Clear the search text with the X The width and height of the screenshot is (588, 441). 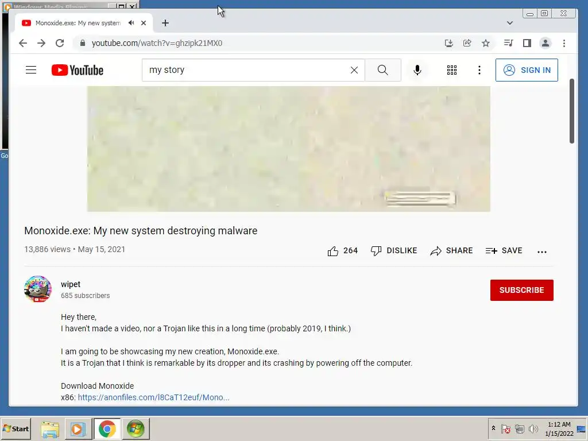pos(354,70)
